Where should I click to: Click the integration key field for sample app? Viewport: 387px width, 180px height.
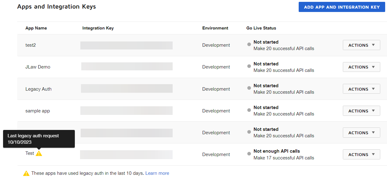pyautogui.click(x=126, y=111)
